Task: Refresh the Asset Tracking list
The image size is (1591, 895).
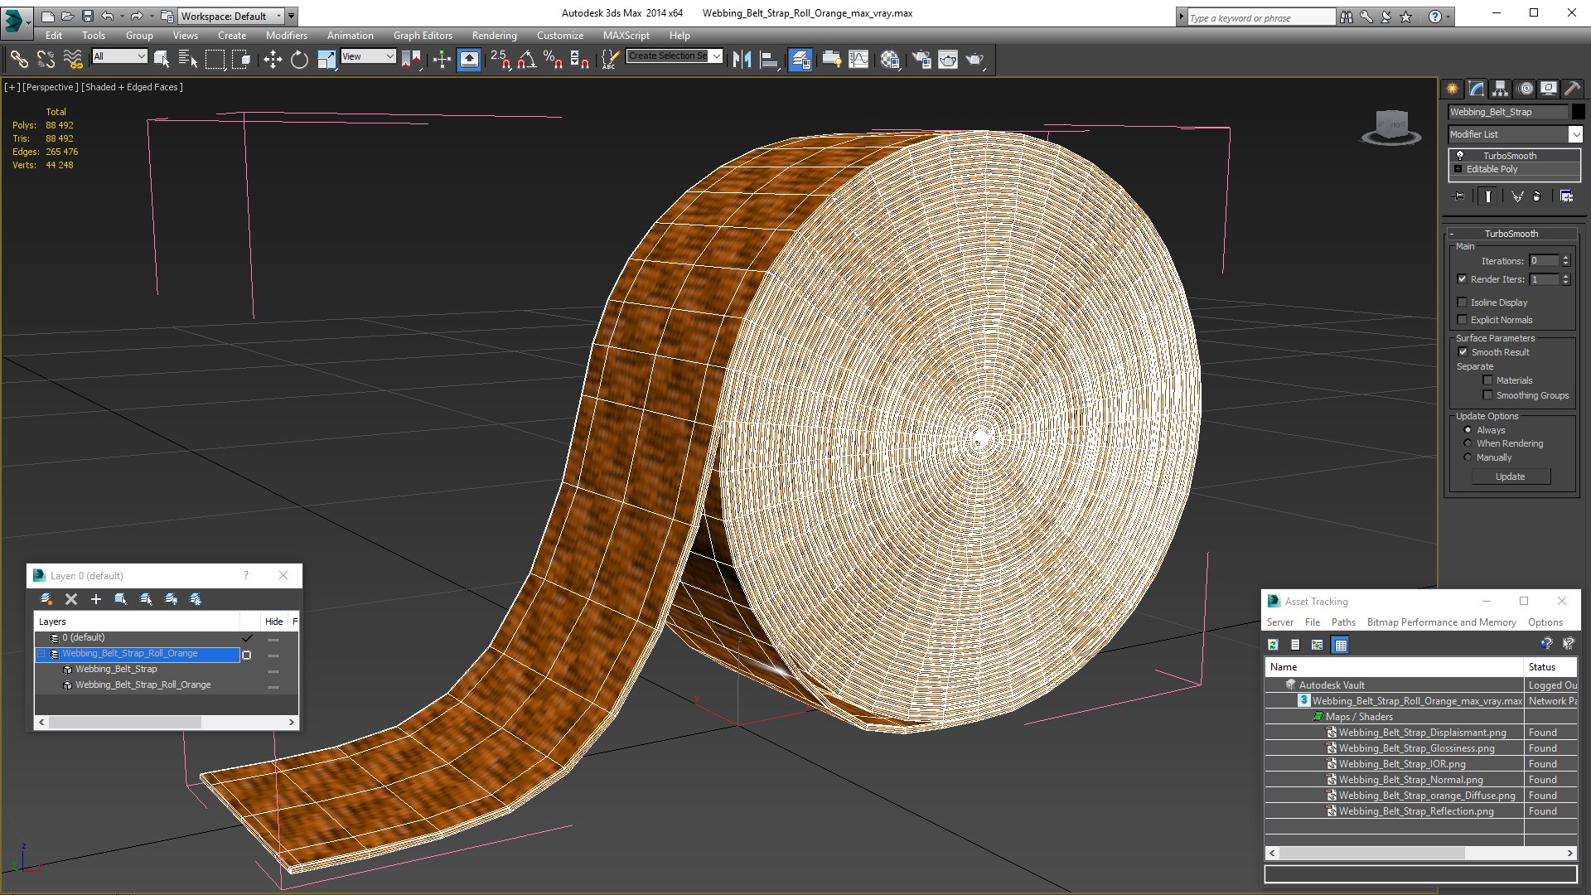Action: [1274, 645]
